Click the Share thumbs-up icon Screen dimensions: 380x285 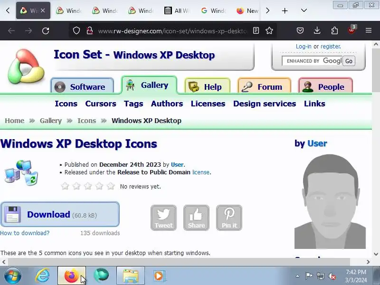pyautogui.click(x=196, y=218)
